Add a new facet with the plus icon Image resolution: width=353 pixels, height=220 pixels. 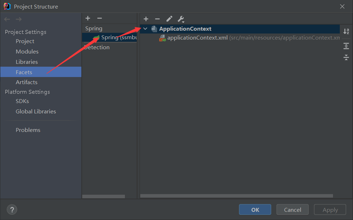point(88,18)
